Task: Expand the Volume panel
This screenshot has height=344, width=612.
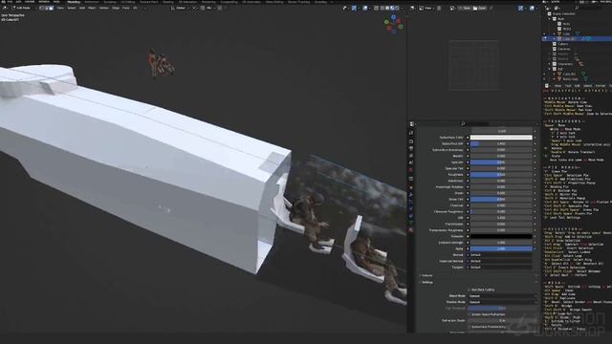Action: point(426,276)
